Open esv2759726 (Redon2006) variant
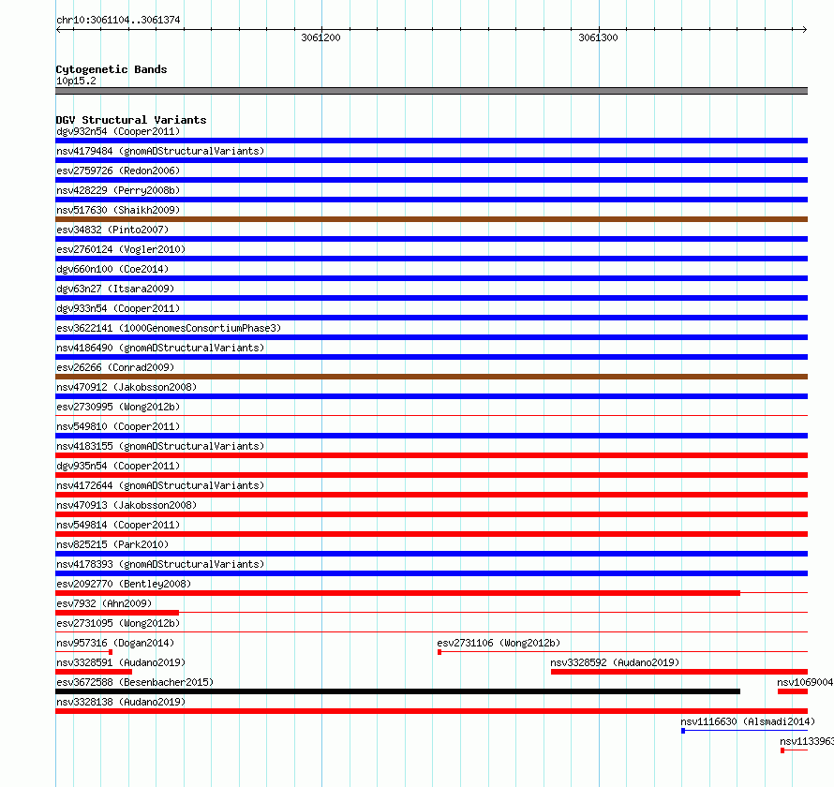Screen dimensions: 834x787 pyautogui.click(x=118, y=171)
